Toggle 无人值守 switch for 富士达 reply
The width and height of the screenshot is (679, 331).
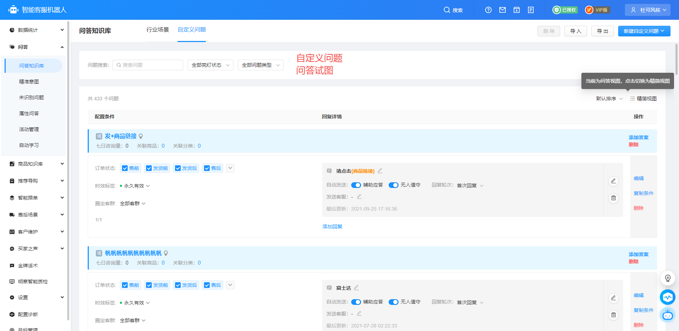394,302
